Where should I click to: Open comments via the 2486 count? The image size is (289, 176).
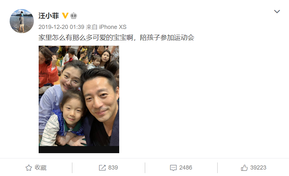click(186, 168)
